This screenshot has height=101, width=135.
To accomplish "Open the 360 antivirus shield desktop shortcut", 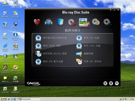I will (x=16, y=79).
